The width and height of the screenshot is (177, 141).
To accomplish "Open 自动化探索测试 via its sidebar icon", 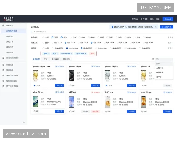I will point(4,58).
